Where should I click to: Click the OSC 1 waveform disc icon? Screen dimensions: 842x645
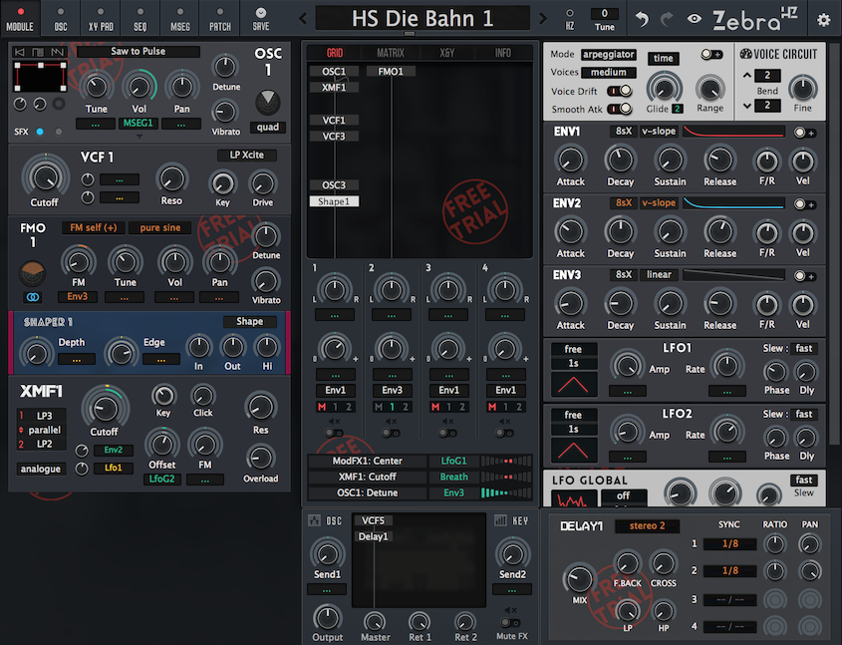click(267, 102)
